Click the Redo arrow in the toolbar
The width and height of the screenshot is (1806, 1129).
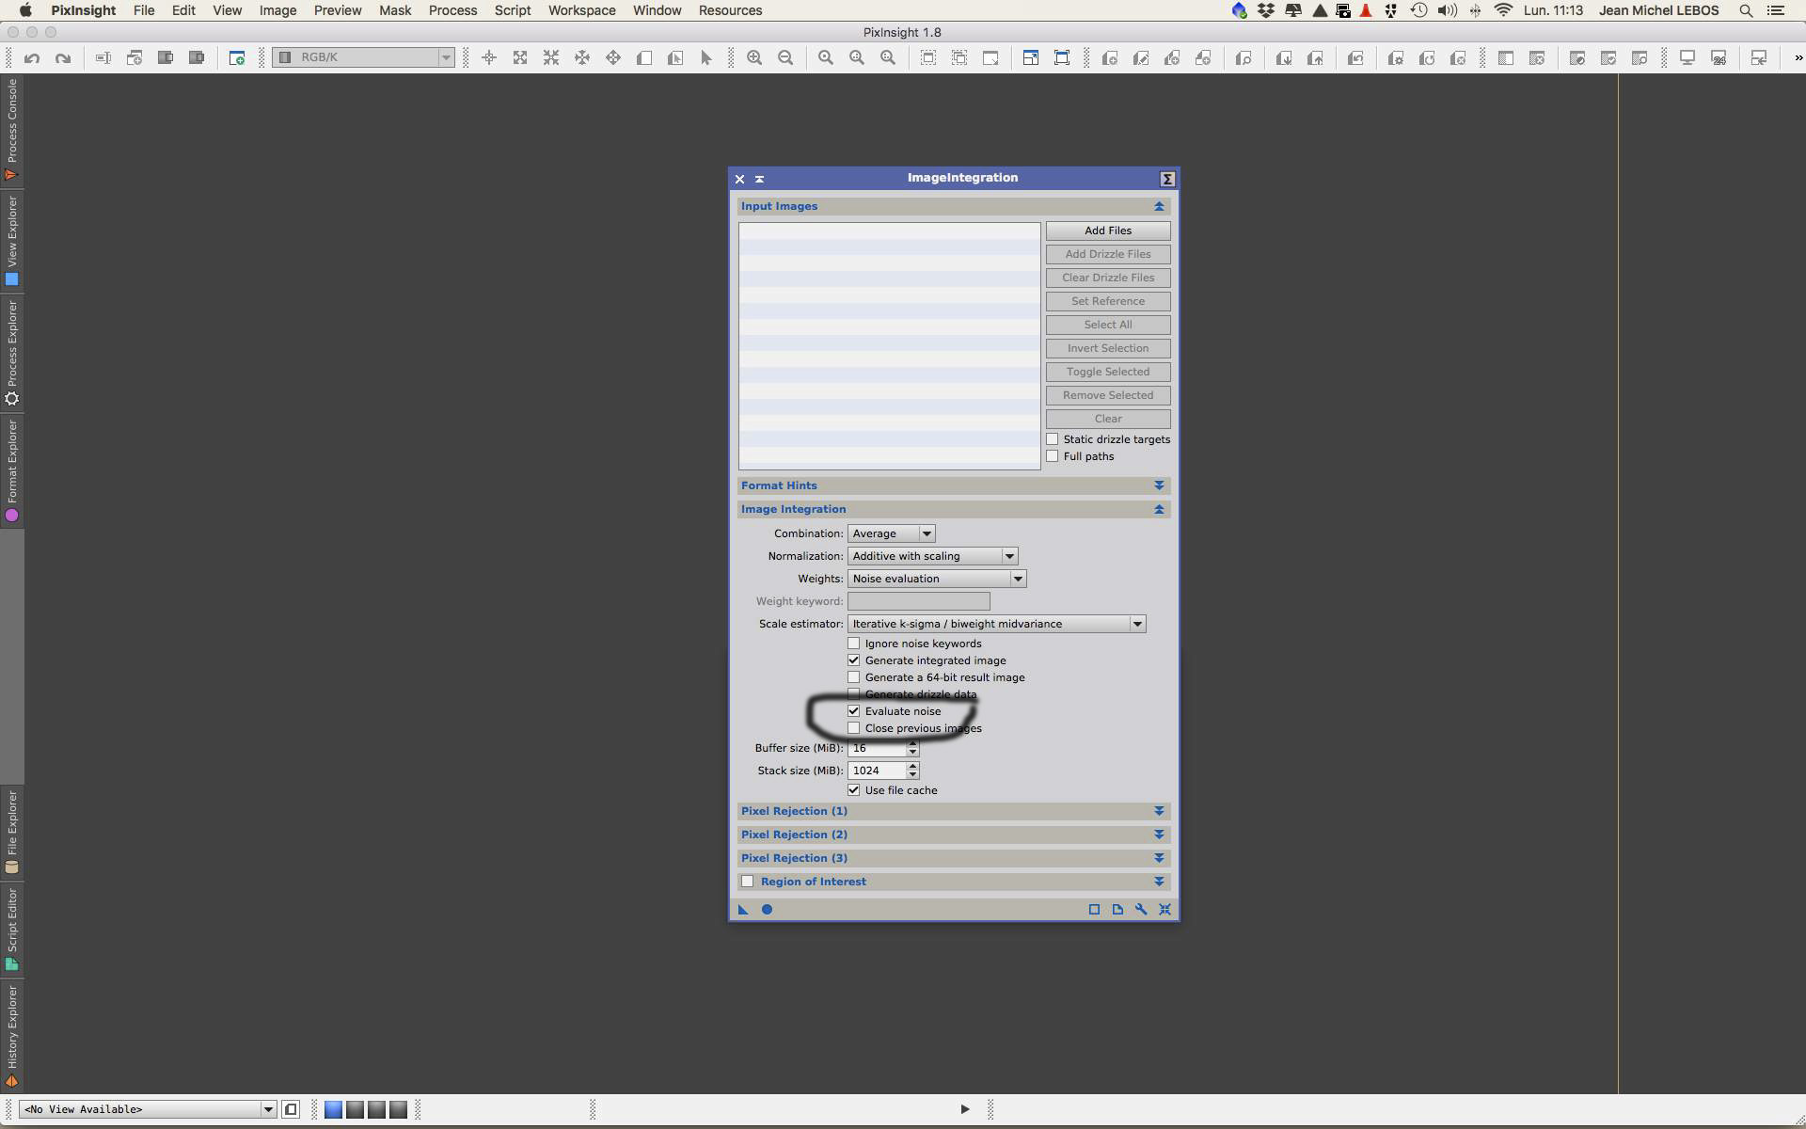point(63,58)
